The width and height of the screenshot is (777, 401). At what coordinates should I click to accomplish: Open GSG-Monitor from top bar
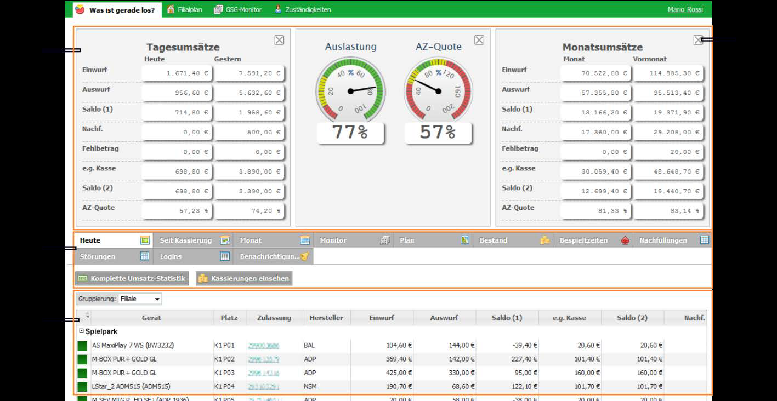click(237, 9)
